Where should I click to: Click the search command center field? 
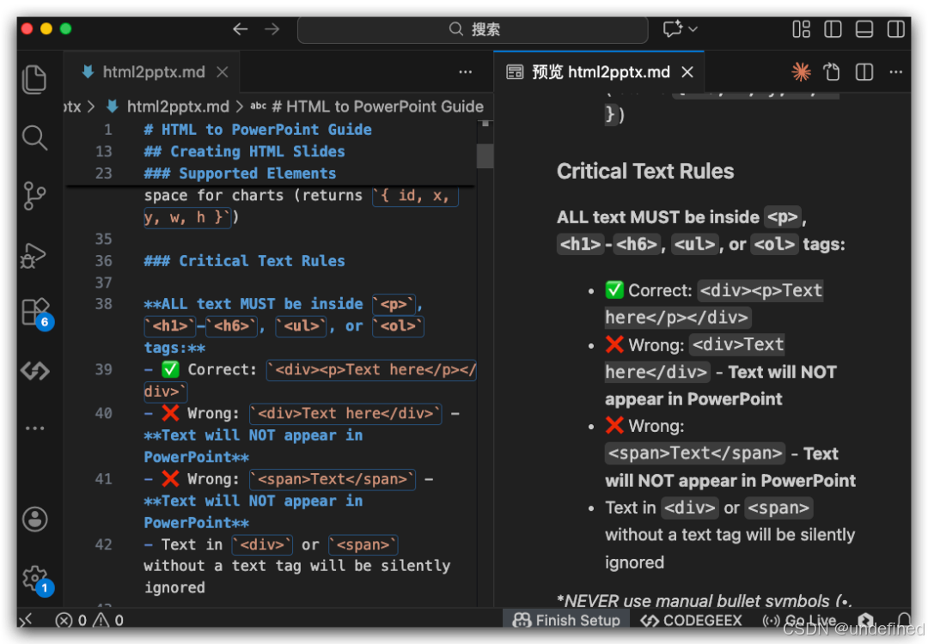point(473,29)
